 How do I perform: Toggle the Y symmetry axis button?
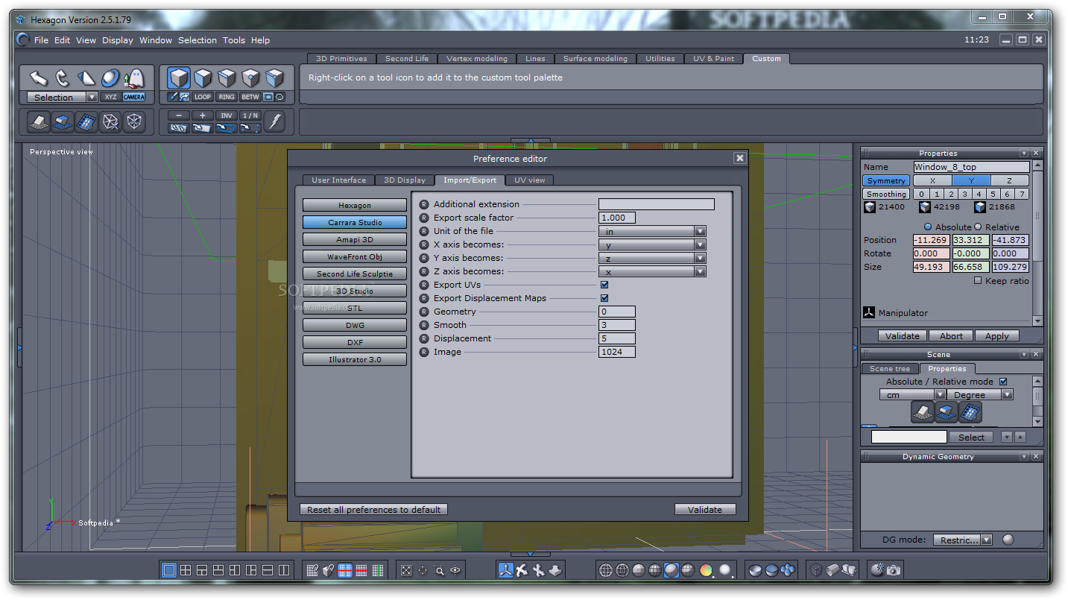pos(971,180)
